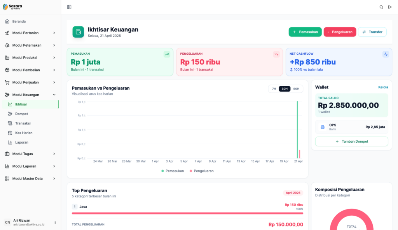Image resolution: width=398 pixels, height=230 pixels.
Task: Click the red Pengeluaran button
Action: point(340,32)
